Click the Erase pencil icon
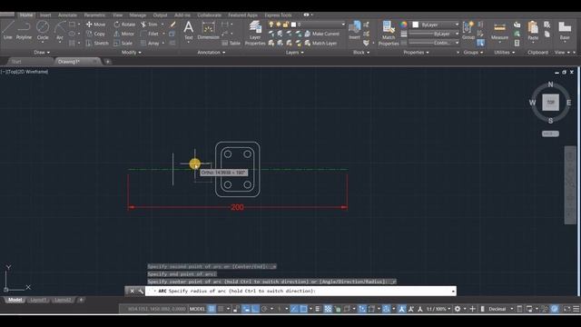581x327 pixels. point(172,25)
